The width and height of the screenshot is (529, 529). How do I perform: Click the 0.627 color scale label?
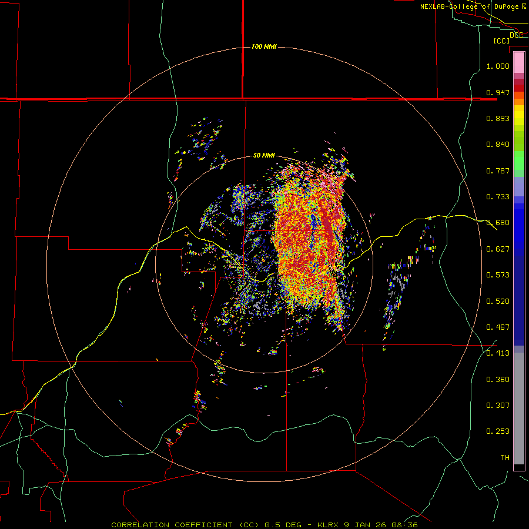[498, 249]
